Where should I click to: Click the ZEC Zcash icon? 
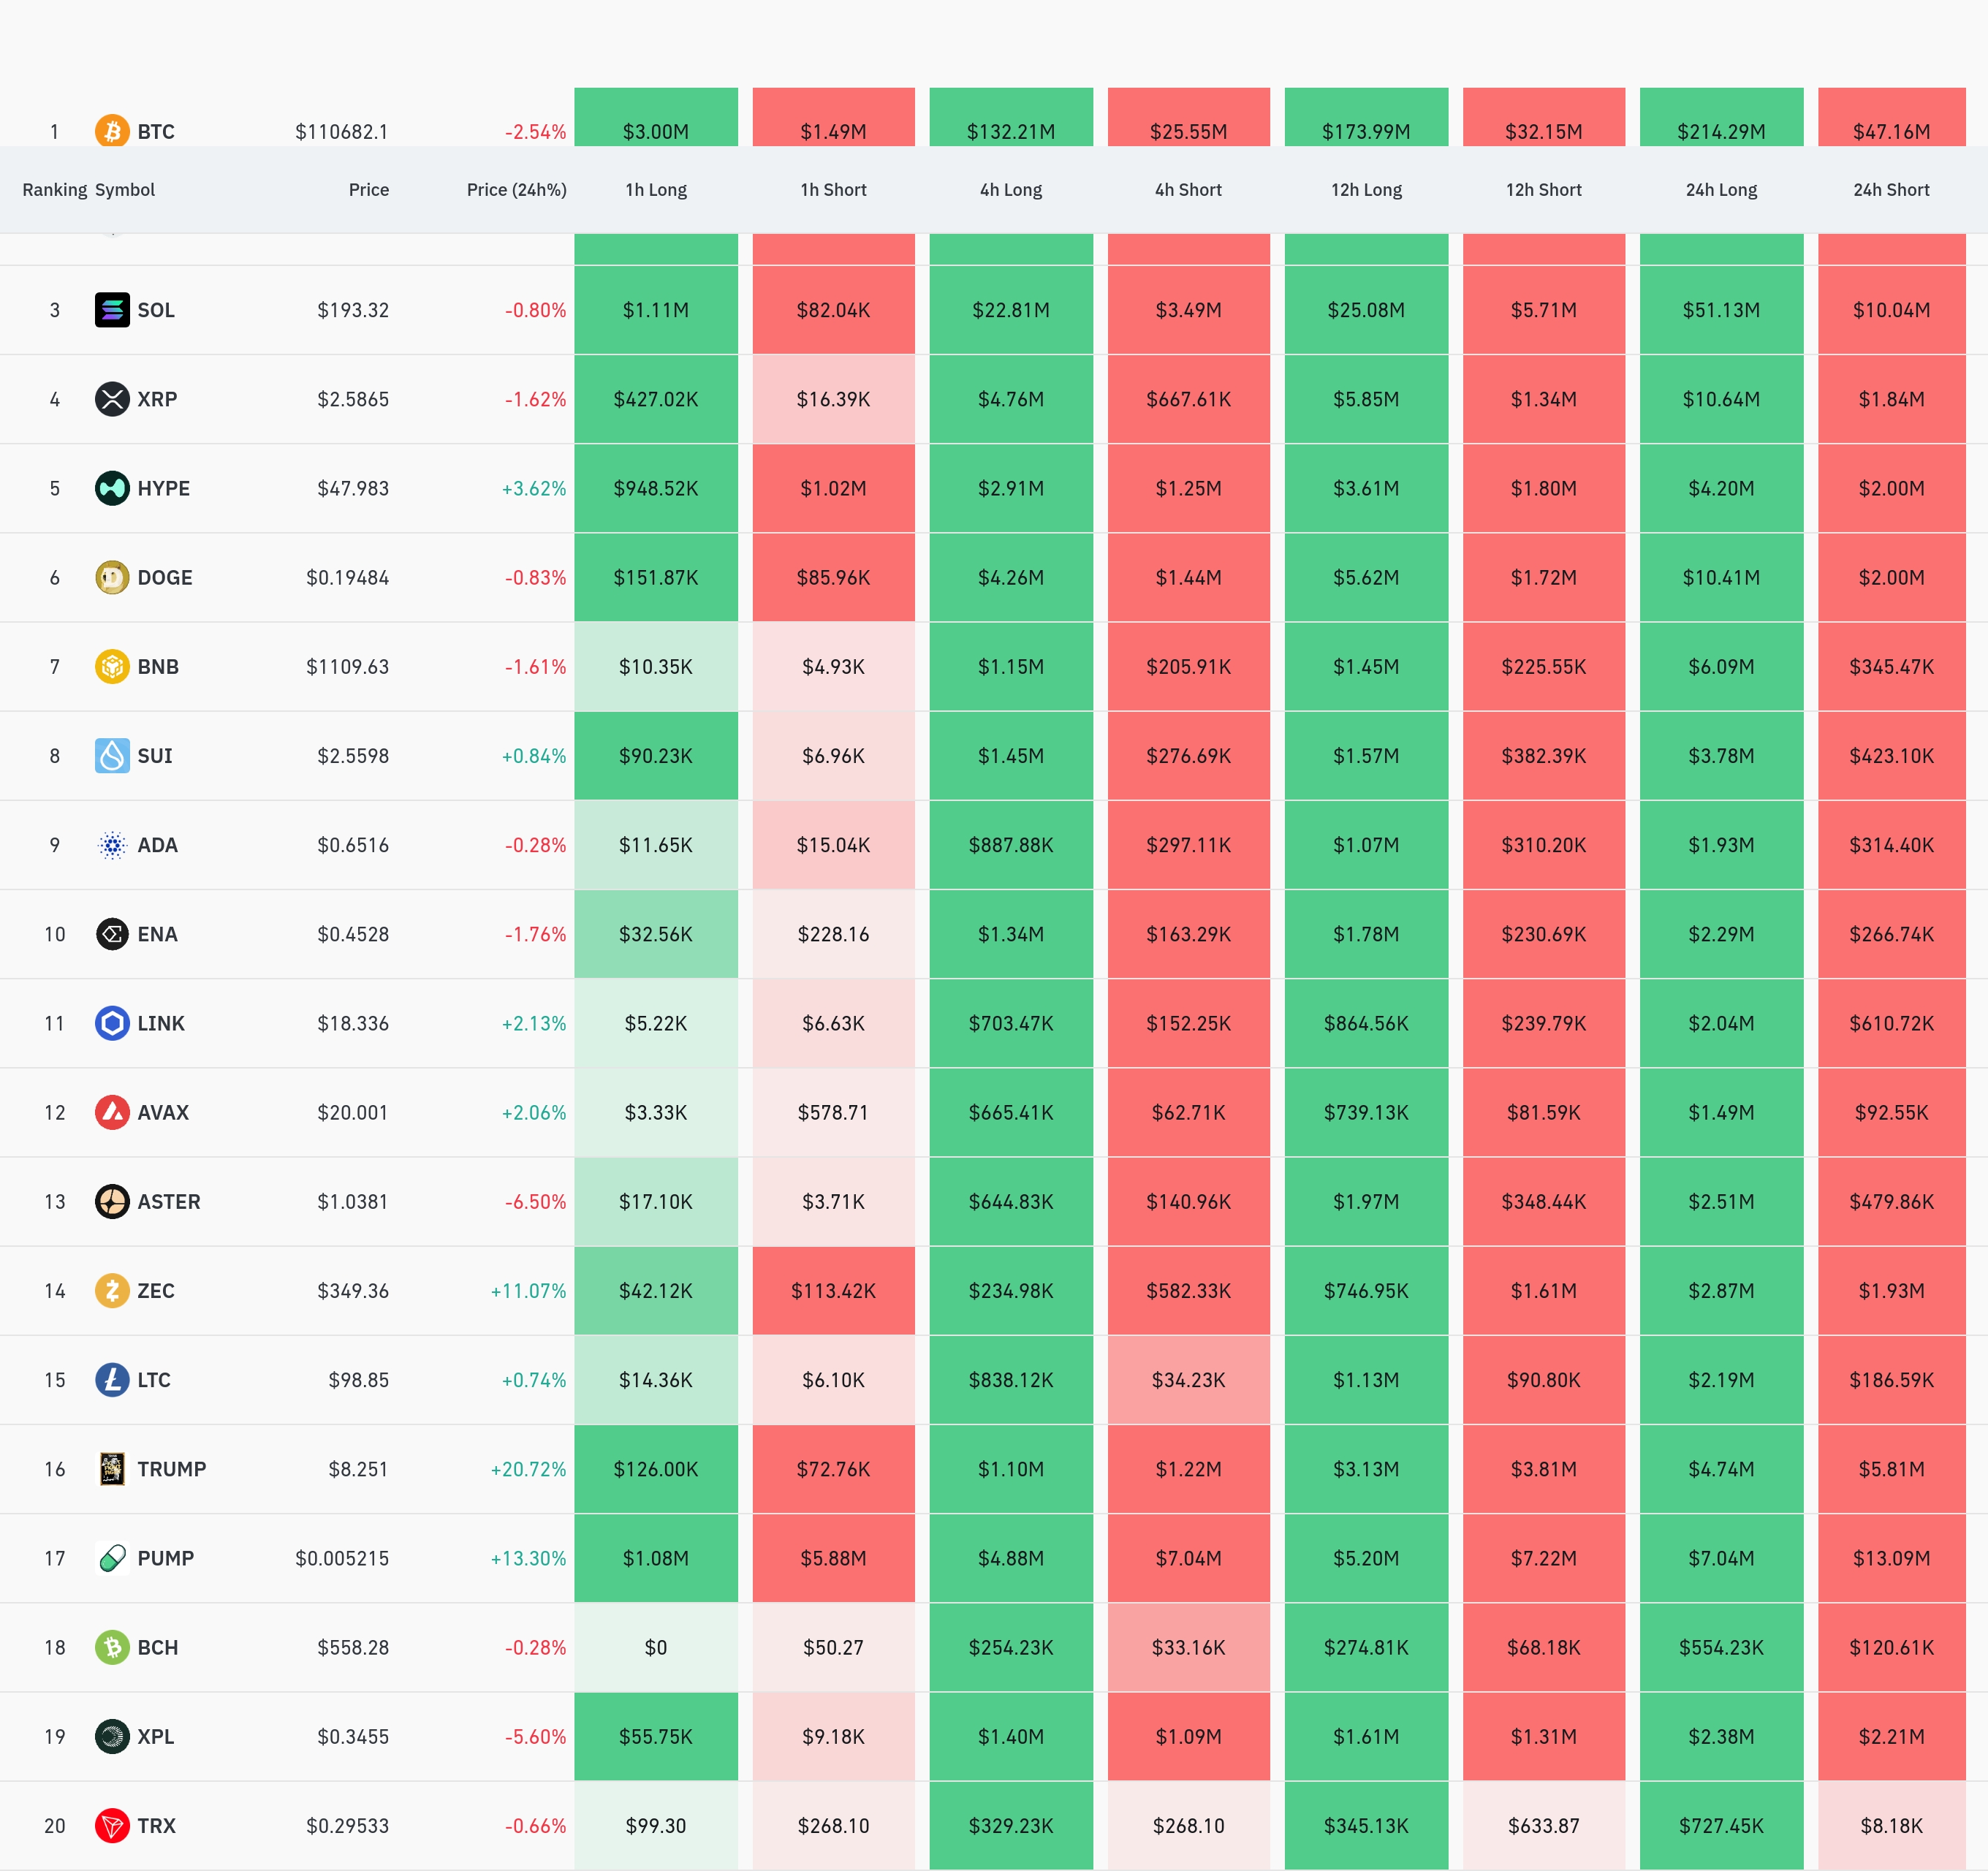[112, 1290]
